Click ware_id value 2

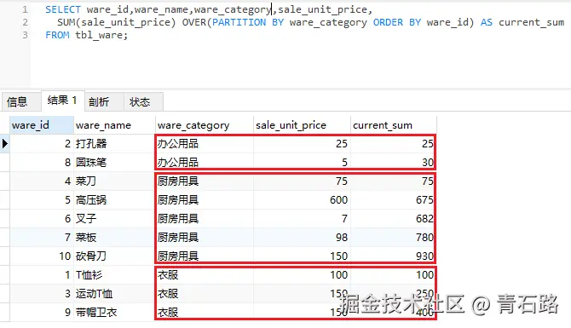(x=67, y=143)
